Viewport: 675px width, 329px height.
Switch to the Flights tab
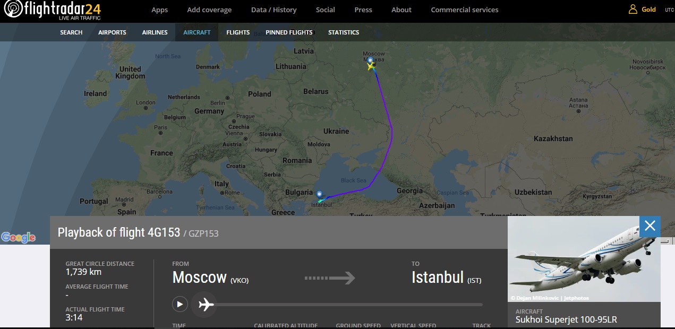tap(238, 32)
